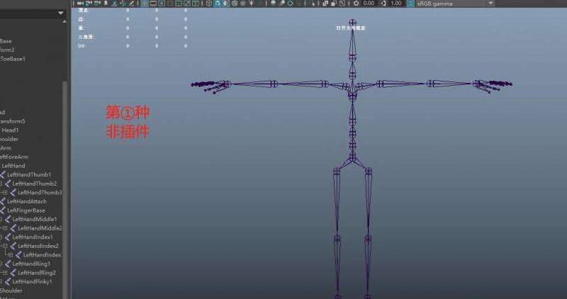Expand the LeftHandRing2 tree node

click(x=5, y=273)
